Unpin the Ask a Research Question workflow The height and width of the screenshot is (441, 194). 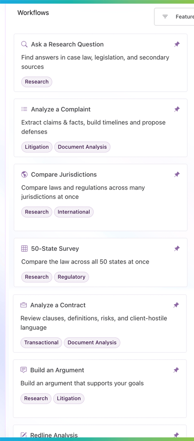[177, 44]
